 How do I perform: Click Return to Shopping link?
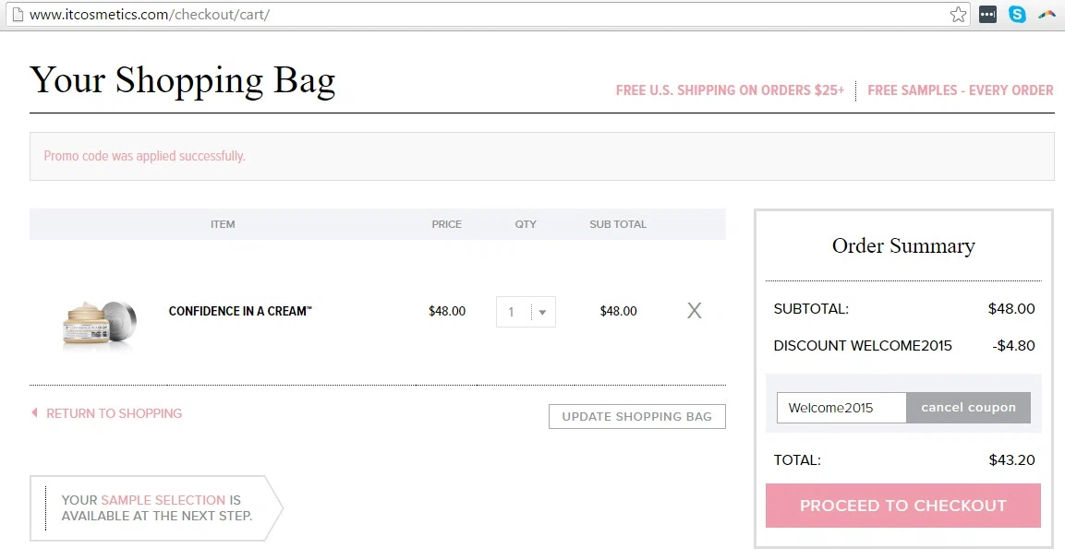coord(115,413)
